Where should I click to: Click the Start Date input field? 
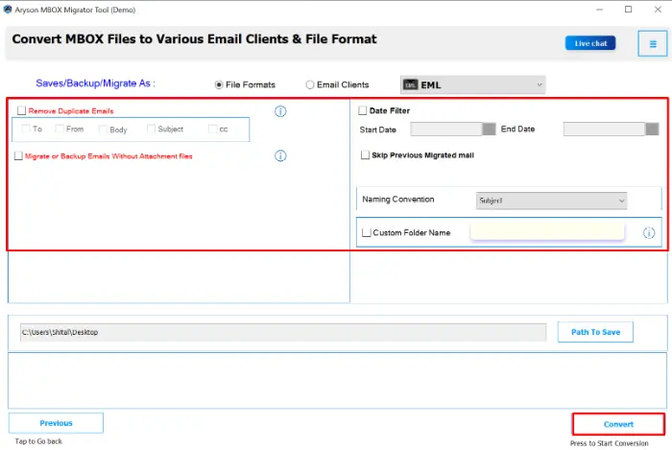446,129
